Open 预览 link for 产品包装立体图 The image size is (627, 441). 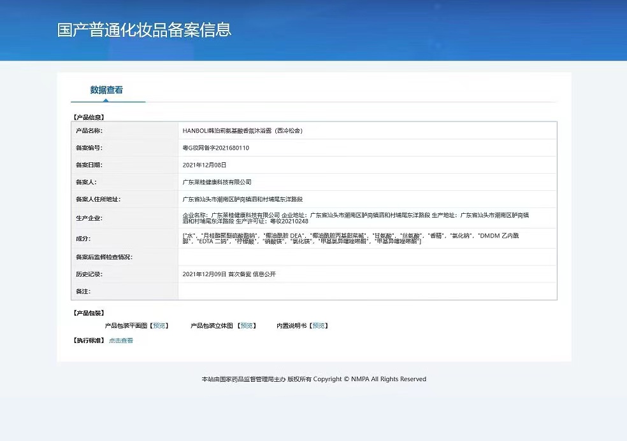(247, 326)
